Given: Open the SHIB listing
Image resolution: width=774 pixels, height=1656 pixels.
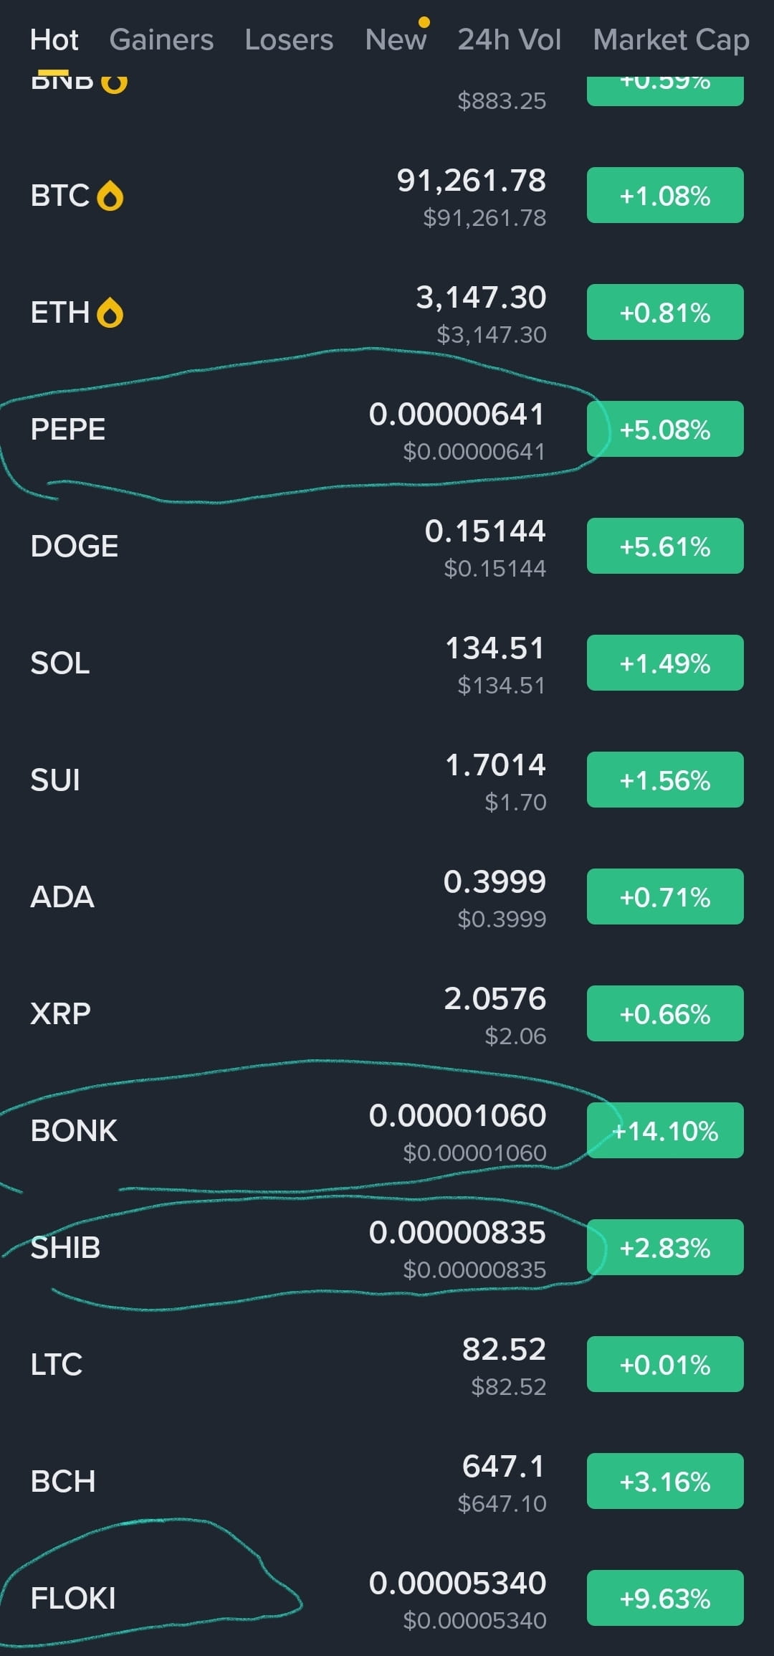Looking at the screenshot, I should (65, 1248).
